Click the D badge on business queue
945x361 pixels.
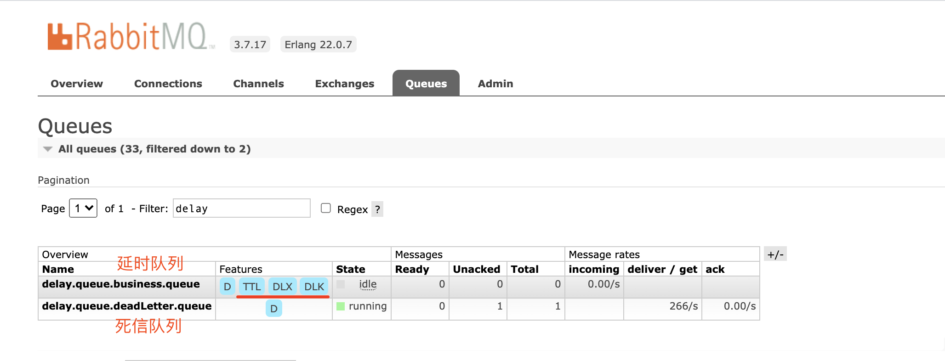(x=227, y=287)
